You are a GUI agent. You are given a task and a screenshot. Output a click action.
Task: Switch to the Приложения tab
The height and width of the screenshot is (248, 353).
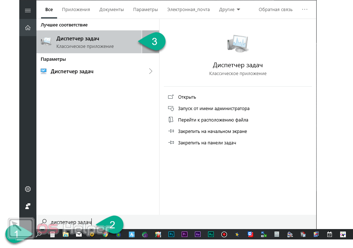76,10
